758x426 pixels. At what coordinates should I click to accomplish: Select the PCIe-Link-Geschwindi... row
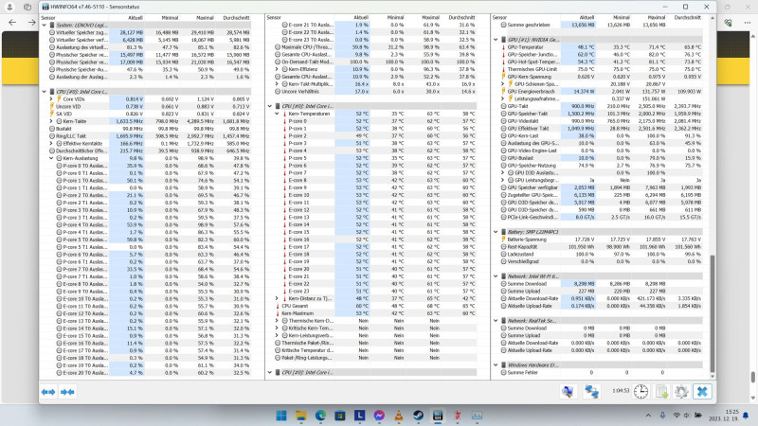(x=600, y=218)
